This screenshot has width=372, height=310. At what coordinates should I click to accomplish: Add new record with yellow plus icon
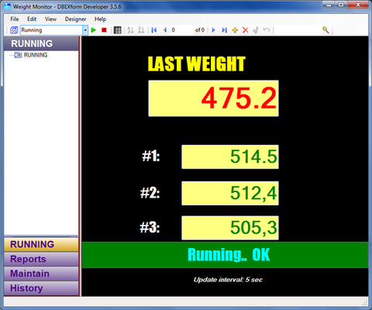(x=235, y=30)
